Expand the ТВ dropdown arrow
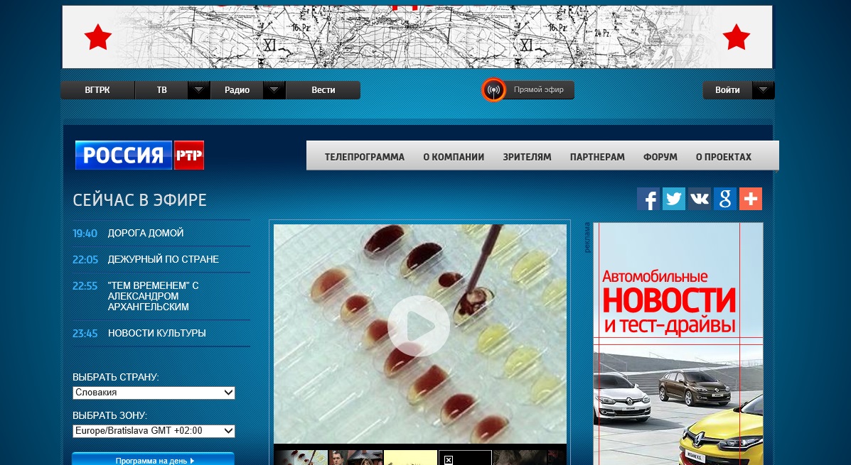 click(199, 90)
